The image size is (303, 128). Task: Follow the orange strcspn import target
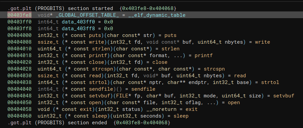click(x=214, y=69)
